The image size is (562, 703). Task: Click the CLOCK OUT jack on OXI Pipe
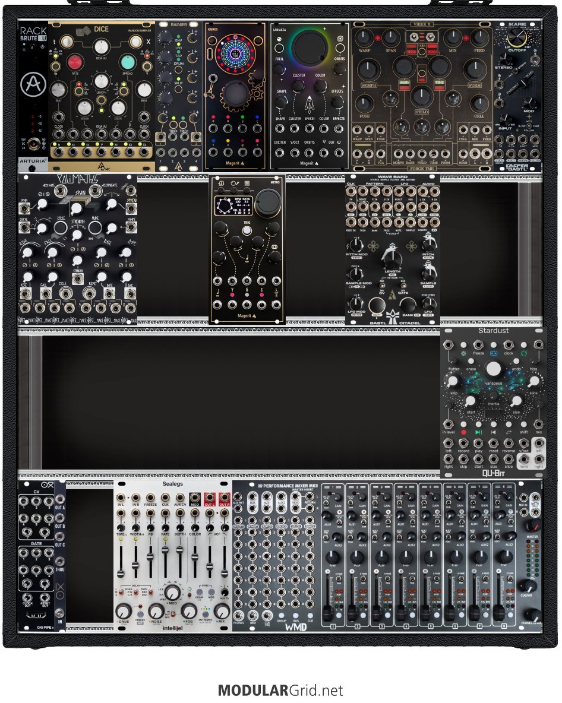(x=28, y=598)
